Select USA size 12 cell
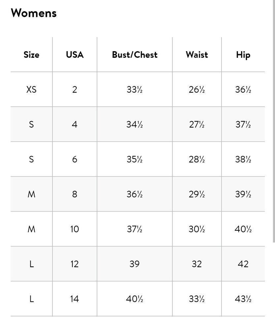275x317 pixels. click(x=75, y=264)
